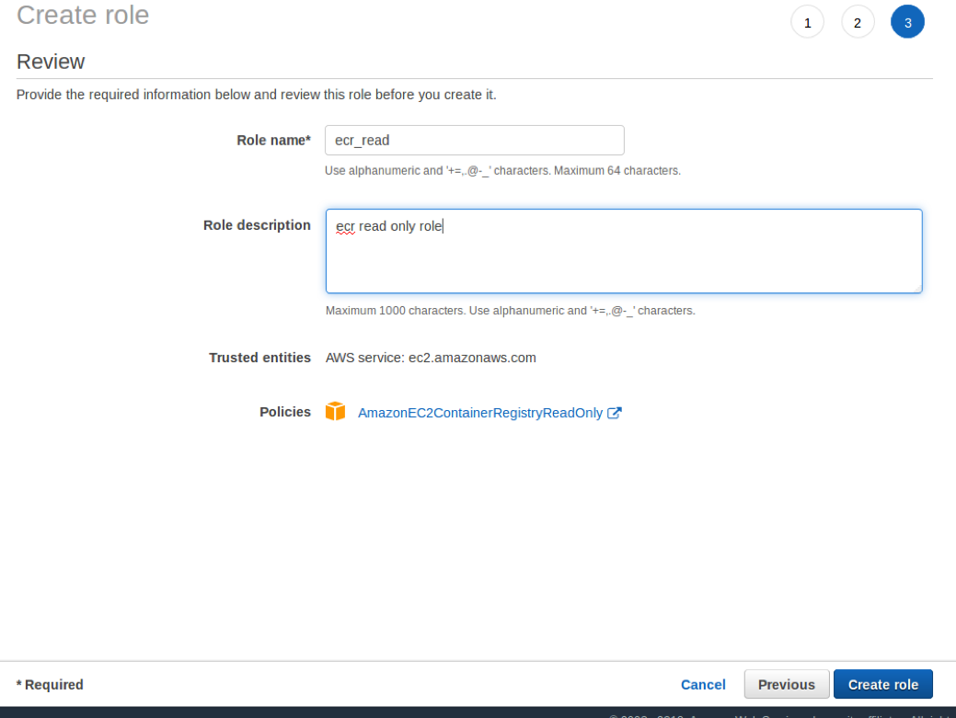Click the 'Review' section heading

click(x=51, y=62)
